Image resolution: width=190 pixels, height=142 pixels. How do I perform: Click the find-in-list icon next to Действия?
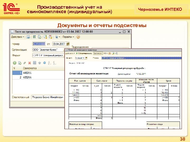(28, 37)
